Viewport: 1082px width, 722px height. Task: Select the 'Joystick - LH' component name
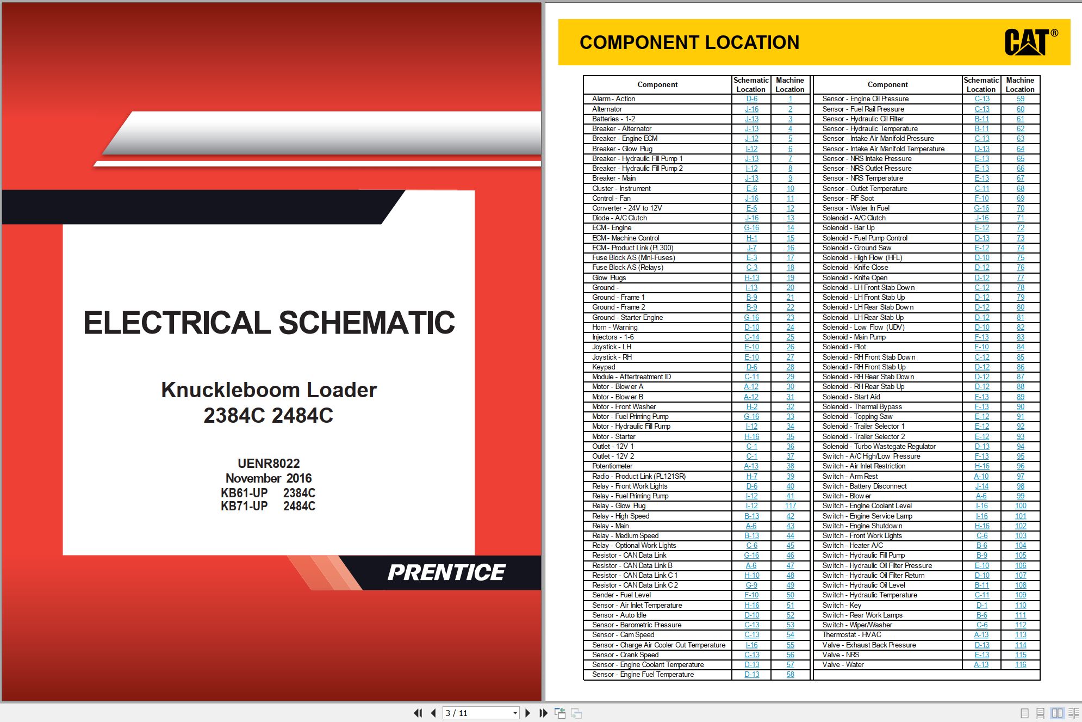(612, 347)
